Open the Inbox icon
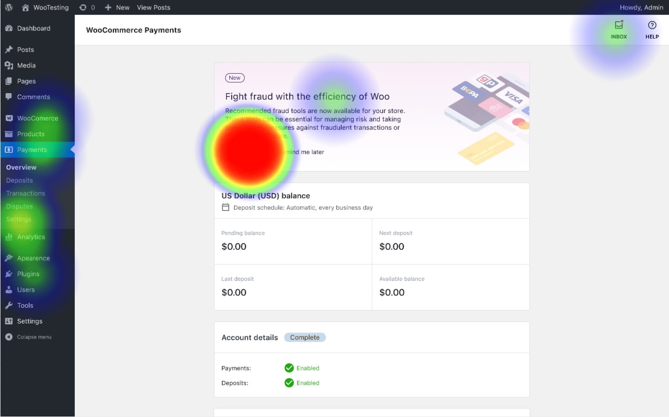 619,25
